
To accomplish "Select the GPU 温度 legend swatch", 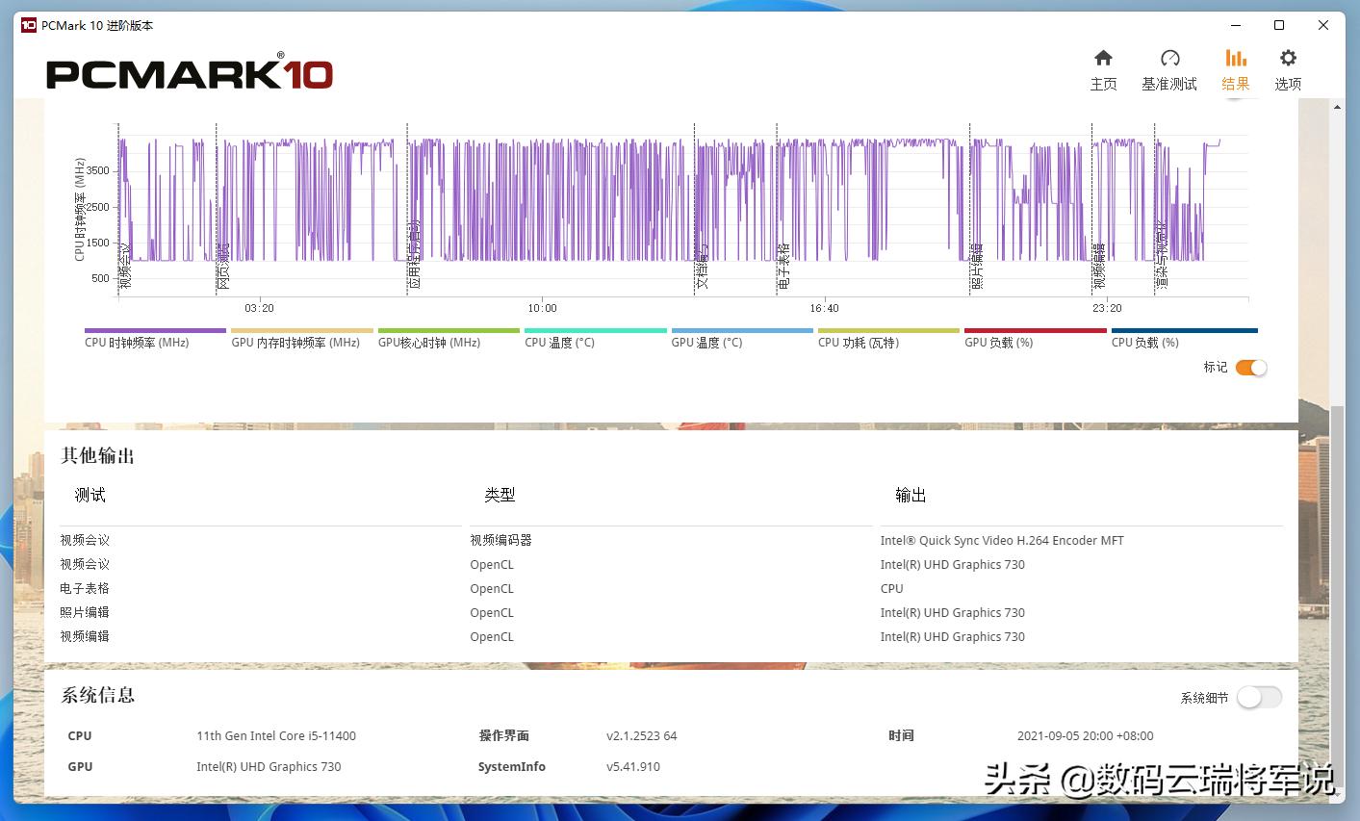I will [x=739, y=328].
